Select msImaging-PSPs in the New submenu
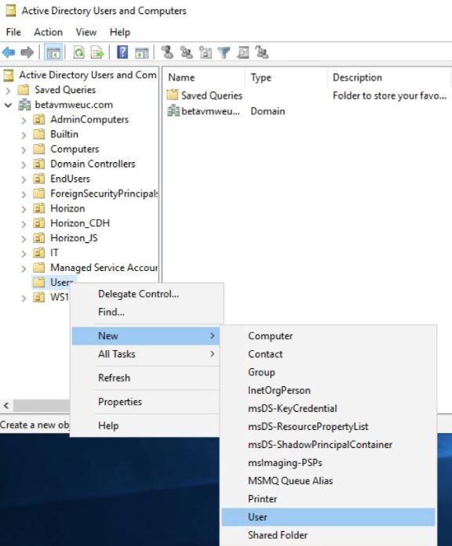This screenshot has height=546, width=452. [x=328, y=463]
